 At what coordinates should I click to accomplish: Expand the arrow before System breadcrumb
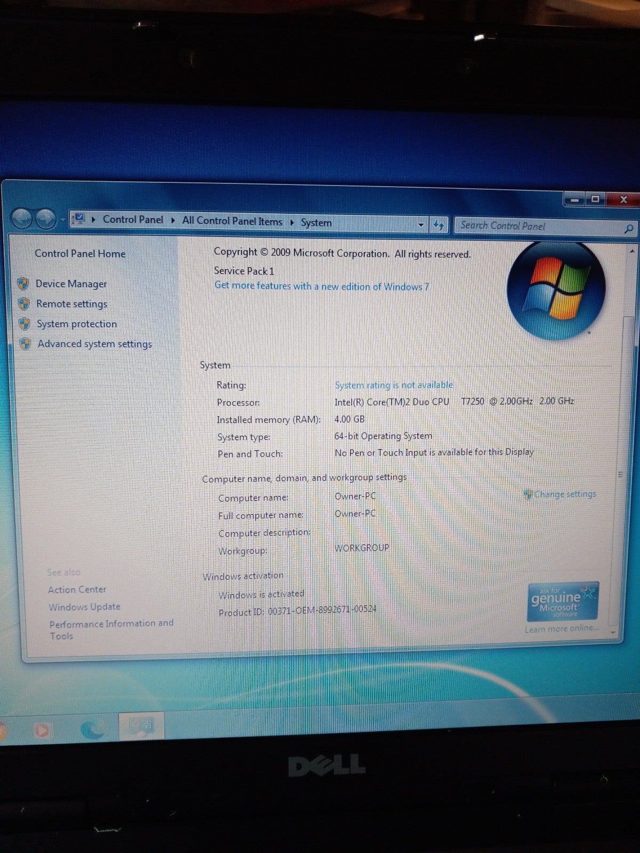292,222
